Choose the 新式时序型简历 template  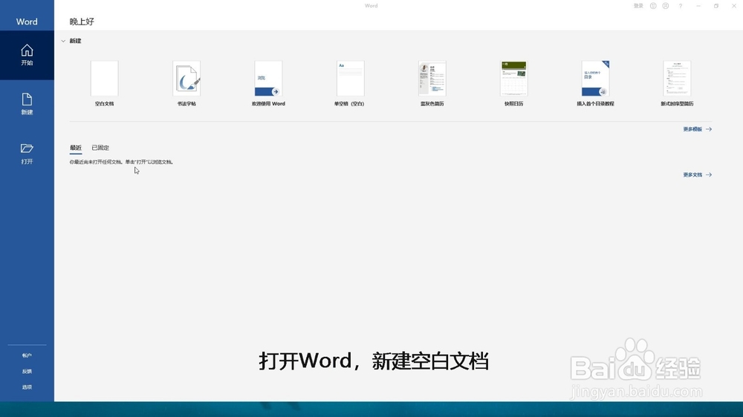point(677,83)
